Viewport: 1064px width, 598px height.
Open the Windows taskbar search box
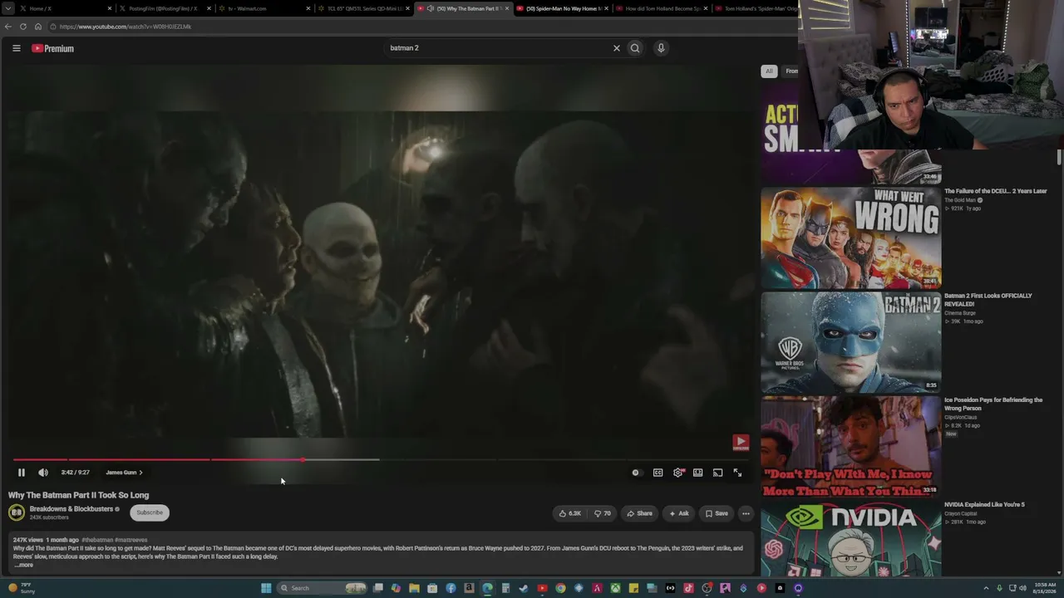coord(323,588)
